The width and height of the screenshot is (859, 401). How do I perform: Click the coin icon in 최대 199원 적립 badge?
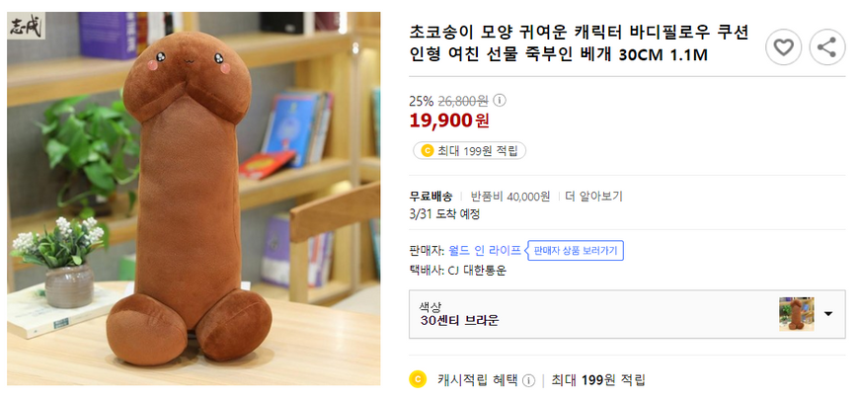427,151
